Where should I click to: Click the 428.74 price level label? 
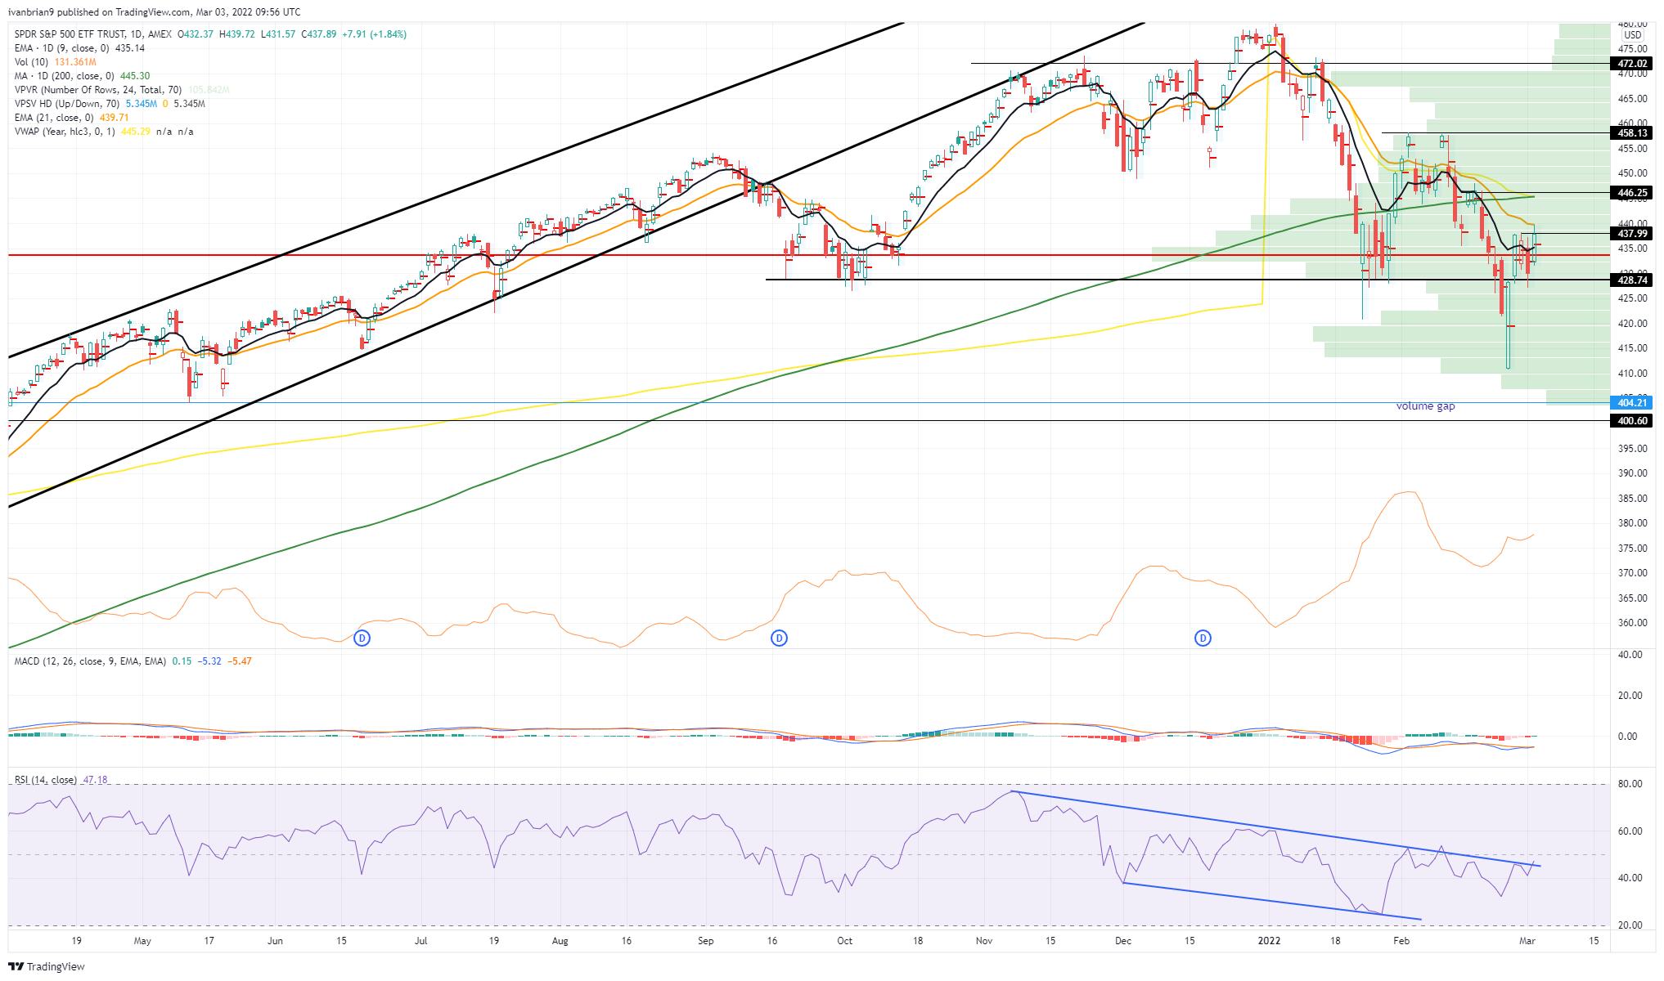coord(1632,280)
